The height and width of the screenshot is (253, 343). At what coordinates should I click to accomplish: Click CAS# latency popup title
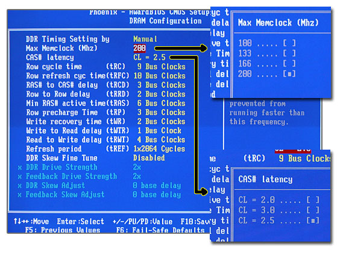click(x=265, y=180)
